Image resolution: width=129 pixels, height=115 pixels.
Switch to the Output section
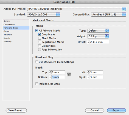pos(7,31)
